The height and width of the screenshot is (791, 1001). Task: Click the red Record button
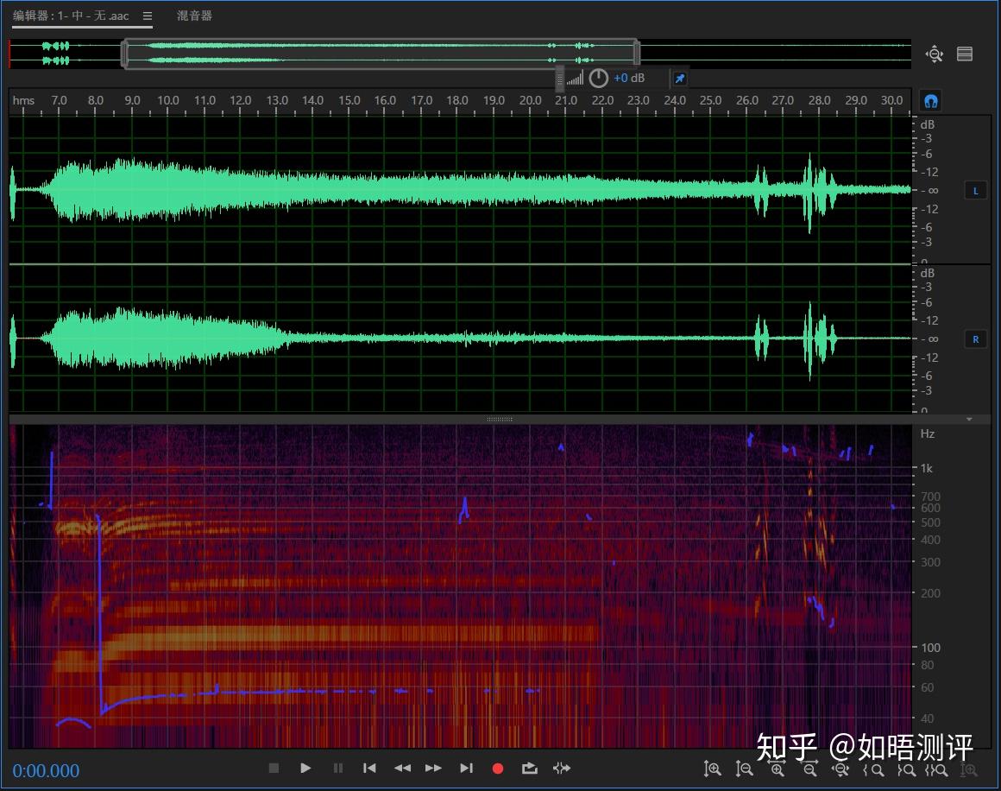(498, 769)
